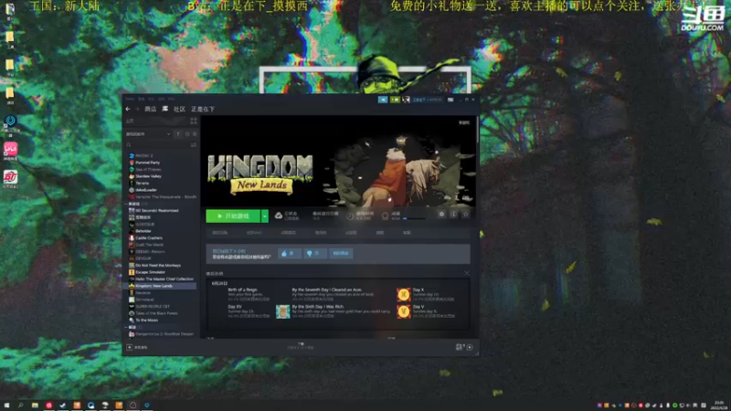Select Kingdom: New Lands in library list
Image resolution: width=731 pixels, height=411 pixels.
click(160, 286)
